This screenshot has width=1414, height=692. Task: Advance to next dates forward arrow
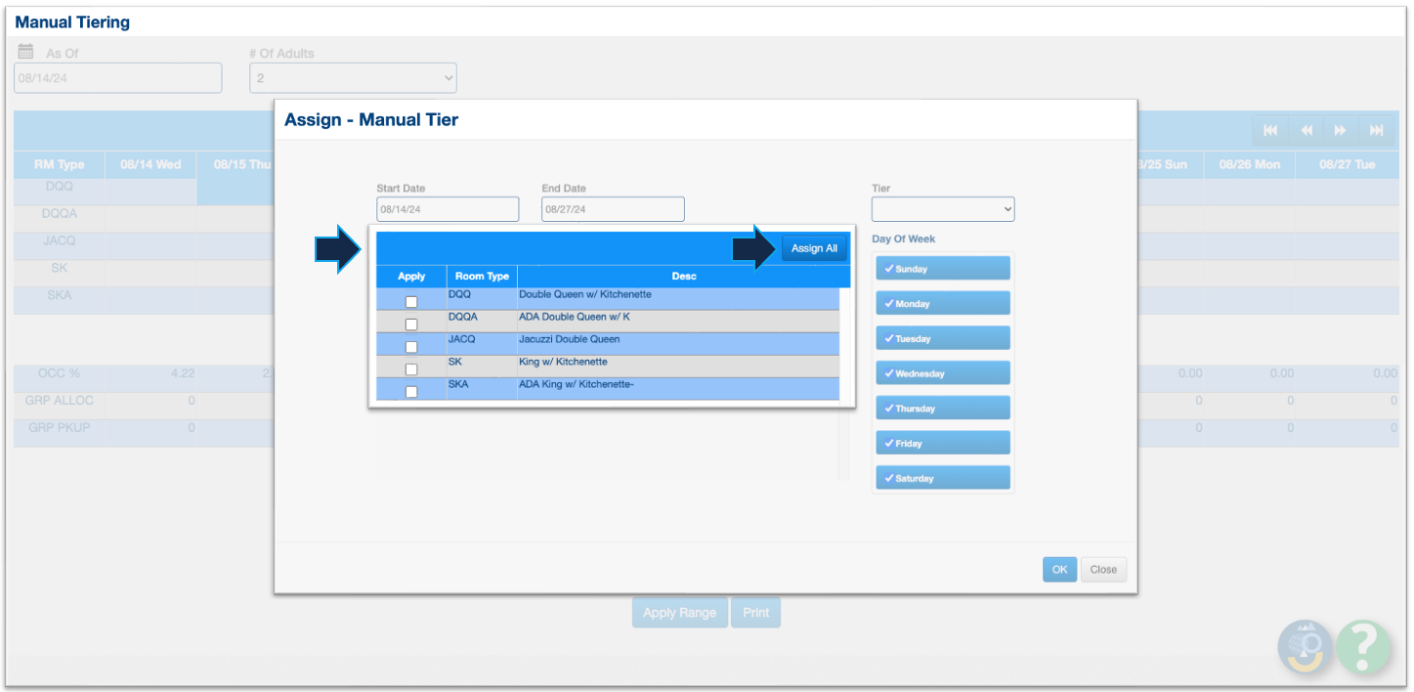(1341, 131)
